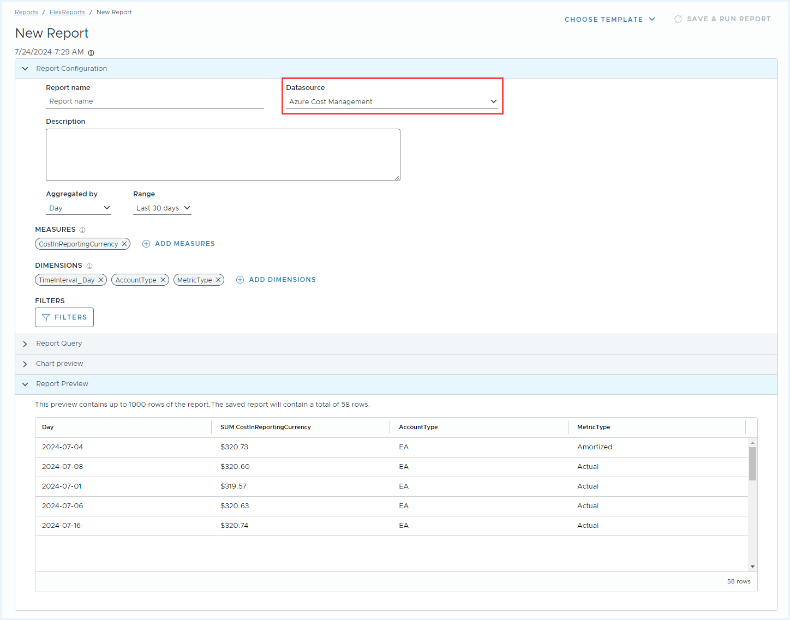
Task: Click the plus icon for Add Dimensions
Action: (240, 280)
